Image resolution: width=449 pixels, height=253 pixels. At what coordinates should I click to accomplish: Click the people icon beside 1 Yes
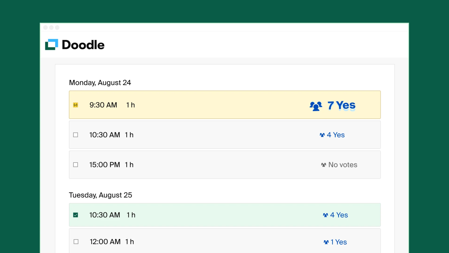coord(326,242)
